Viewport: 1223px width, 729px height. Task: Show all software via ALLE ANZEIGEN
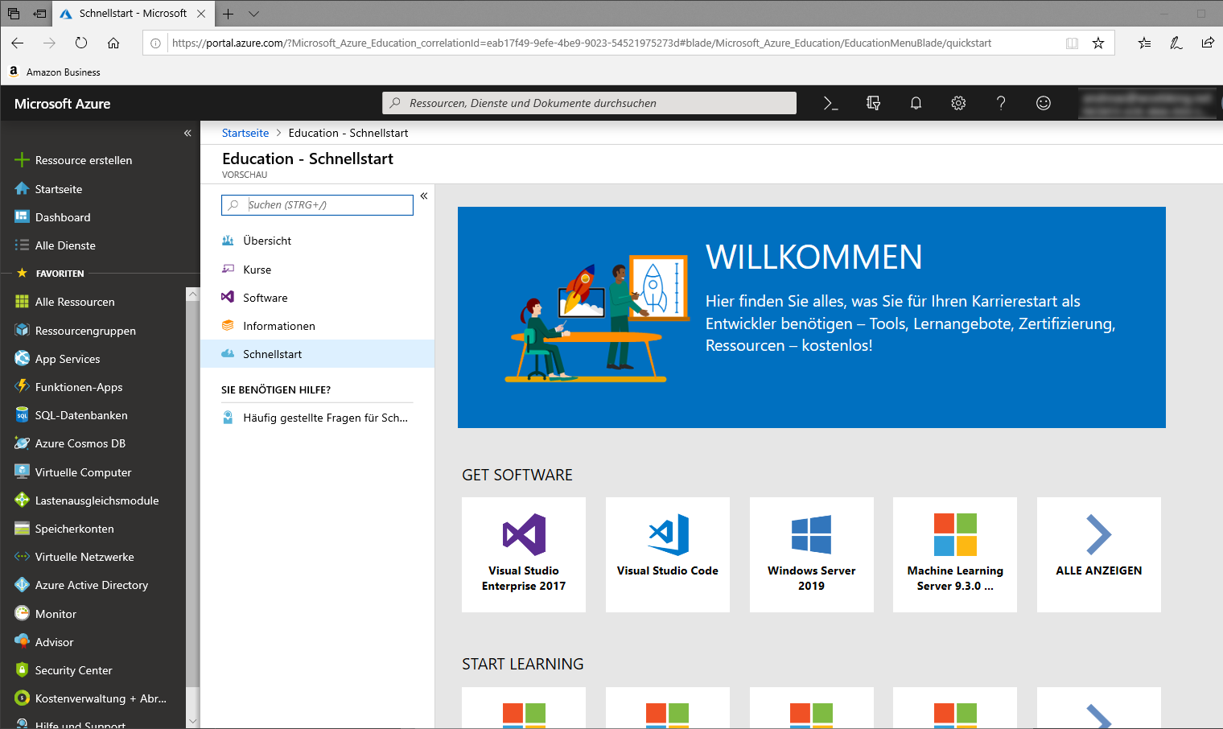(x=1098, y=554)
